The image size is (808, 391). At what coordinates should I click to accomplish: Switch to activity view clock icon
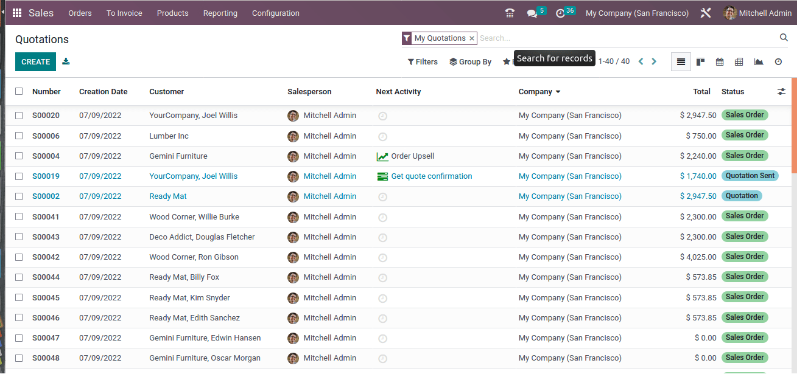coord(778,61)
